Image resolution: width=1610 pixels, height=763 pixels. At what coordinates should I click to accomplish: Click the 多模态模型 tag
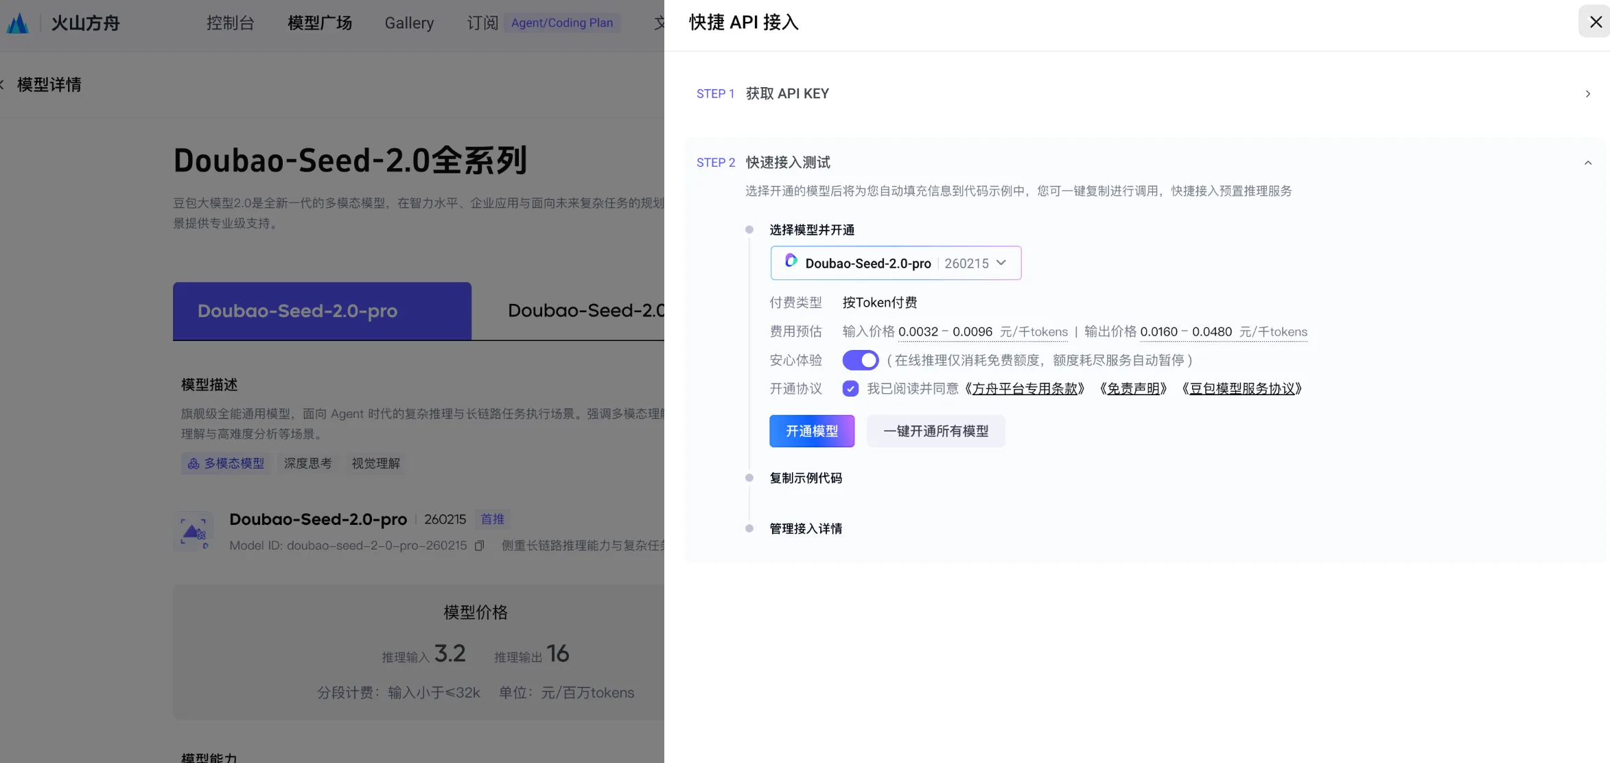pyautogui.click(x=226, y=464)
